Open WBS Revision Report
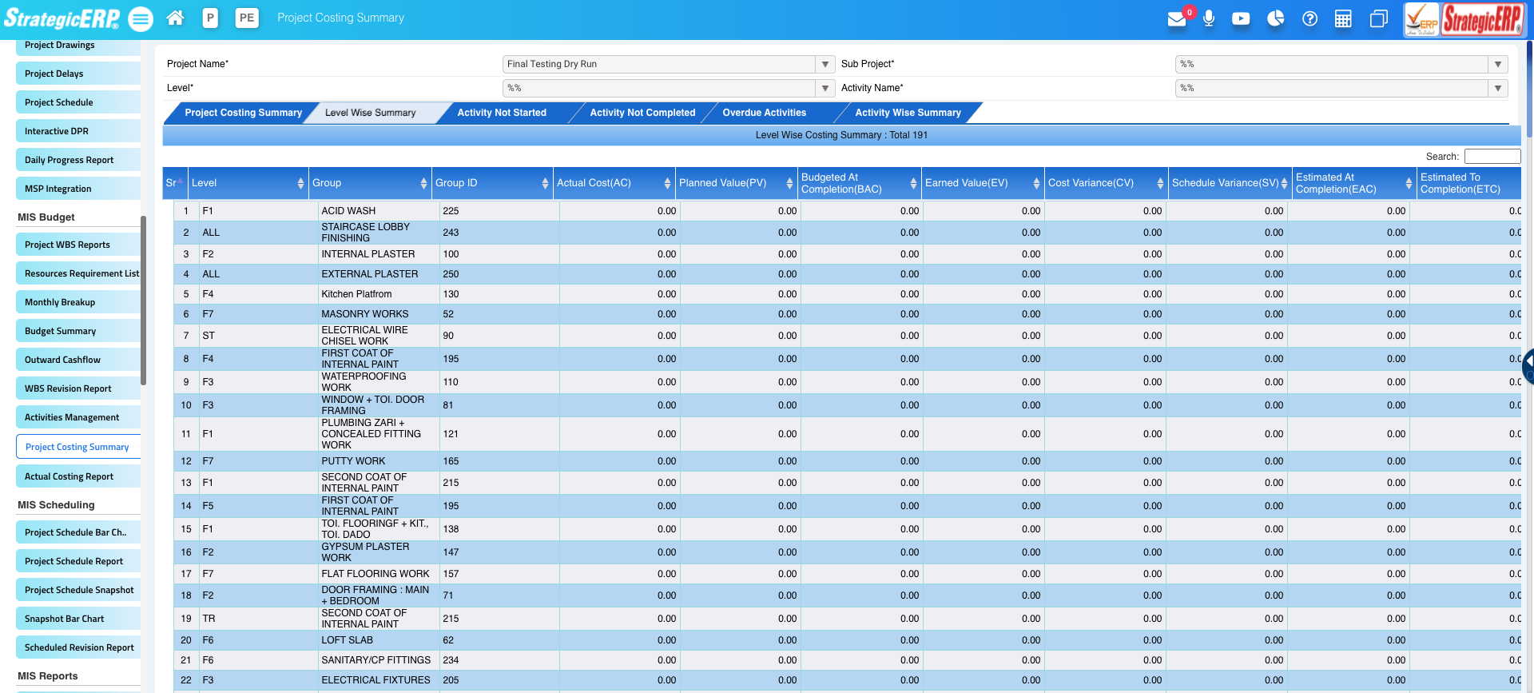1534x693 pixels. pyautogui.click(x=78, y=388)
